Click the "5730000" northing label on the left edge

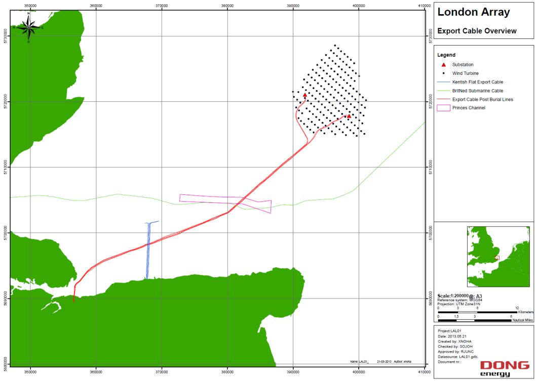coord(6,36)
